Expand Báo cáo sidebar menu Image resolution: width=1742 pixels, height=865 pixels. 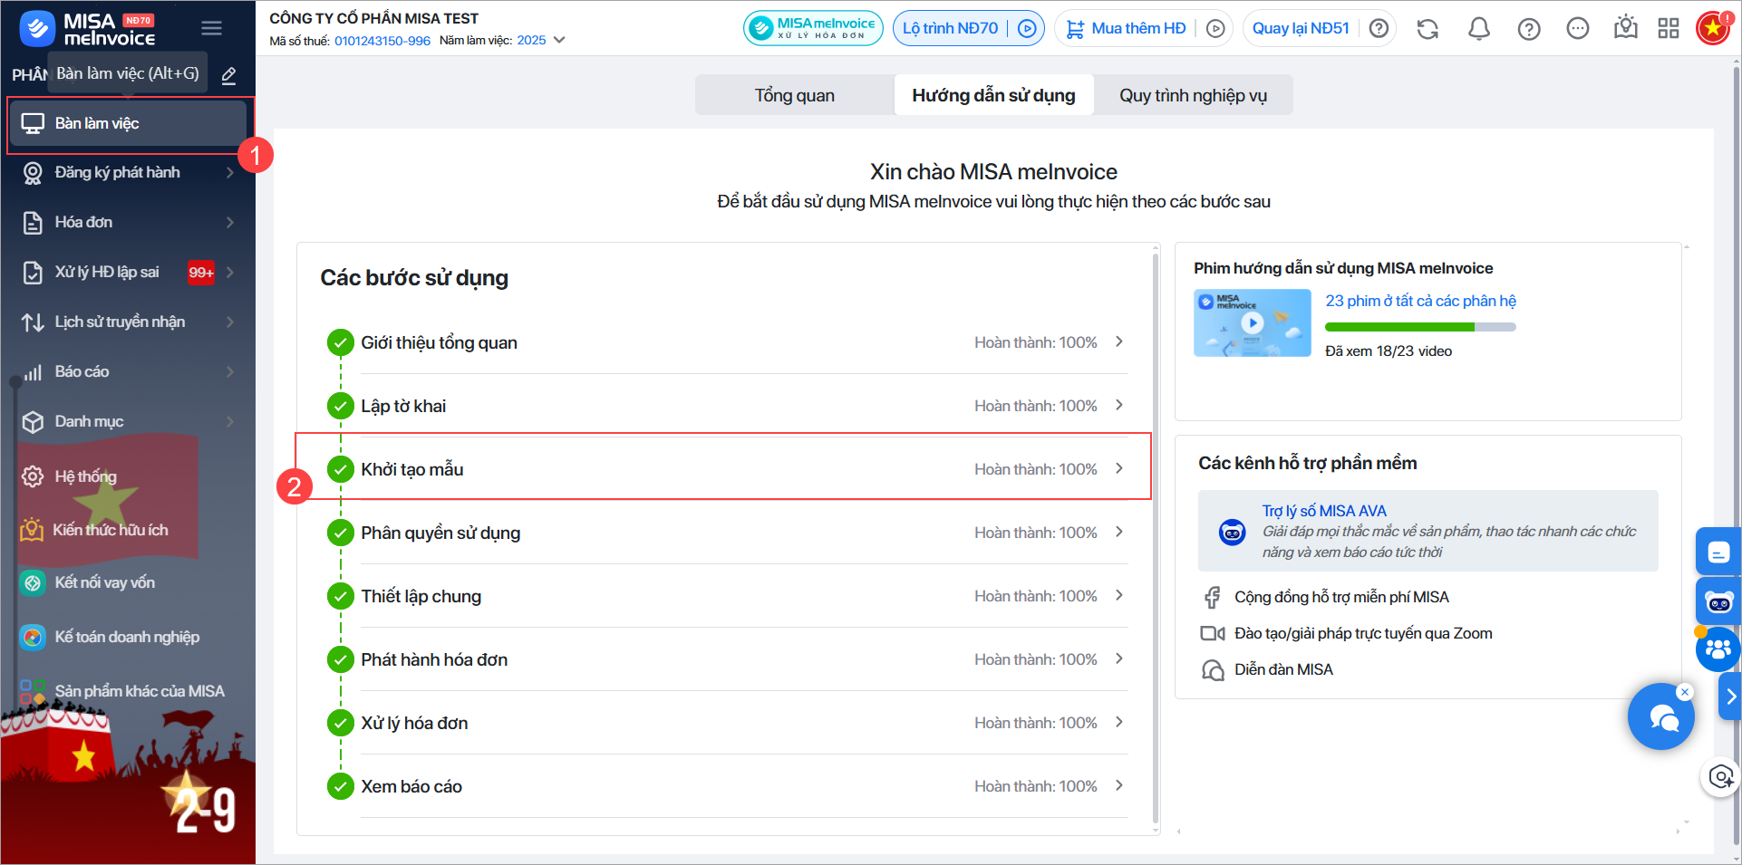coord(128,371)
